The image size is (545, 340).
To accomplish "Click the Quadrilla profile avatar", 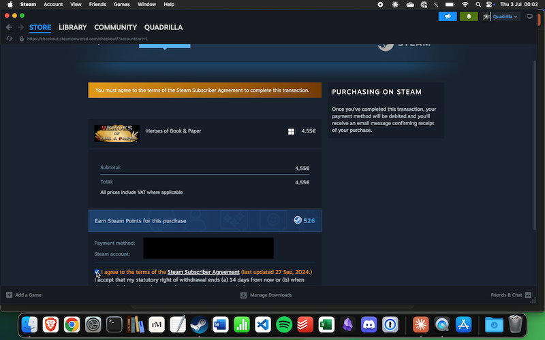I will (x=486, y=16).
